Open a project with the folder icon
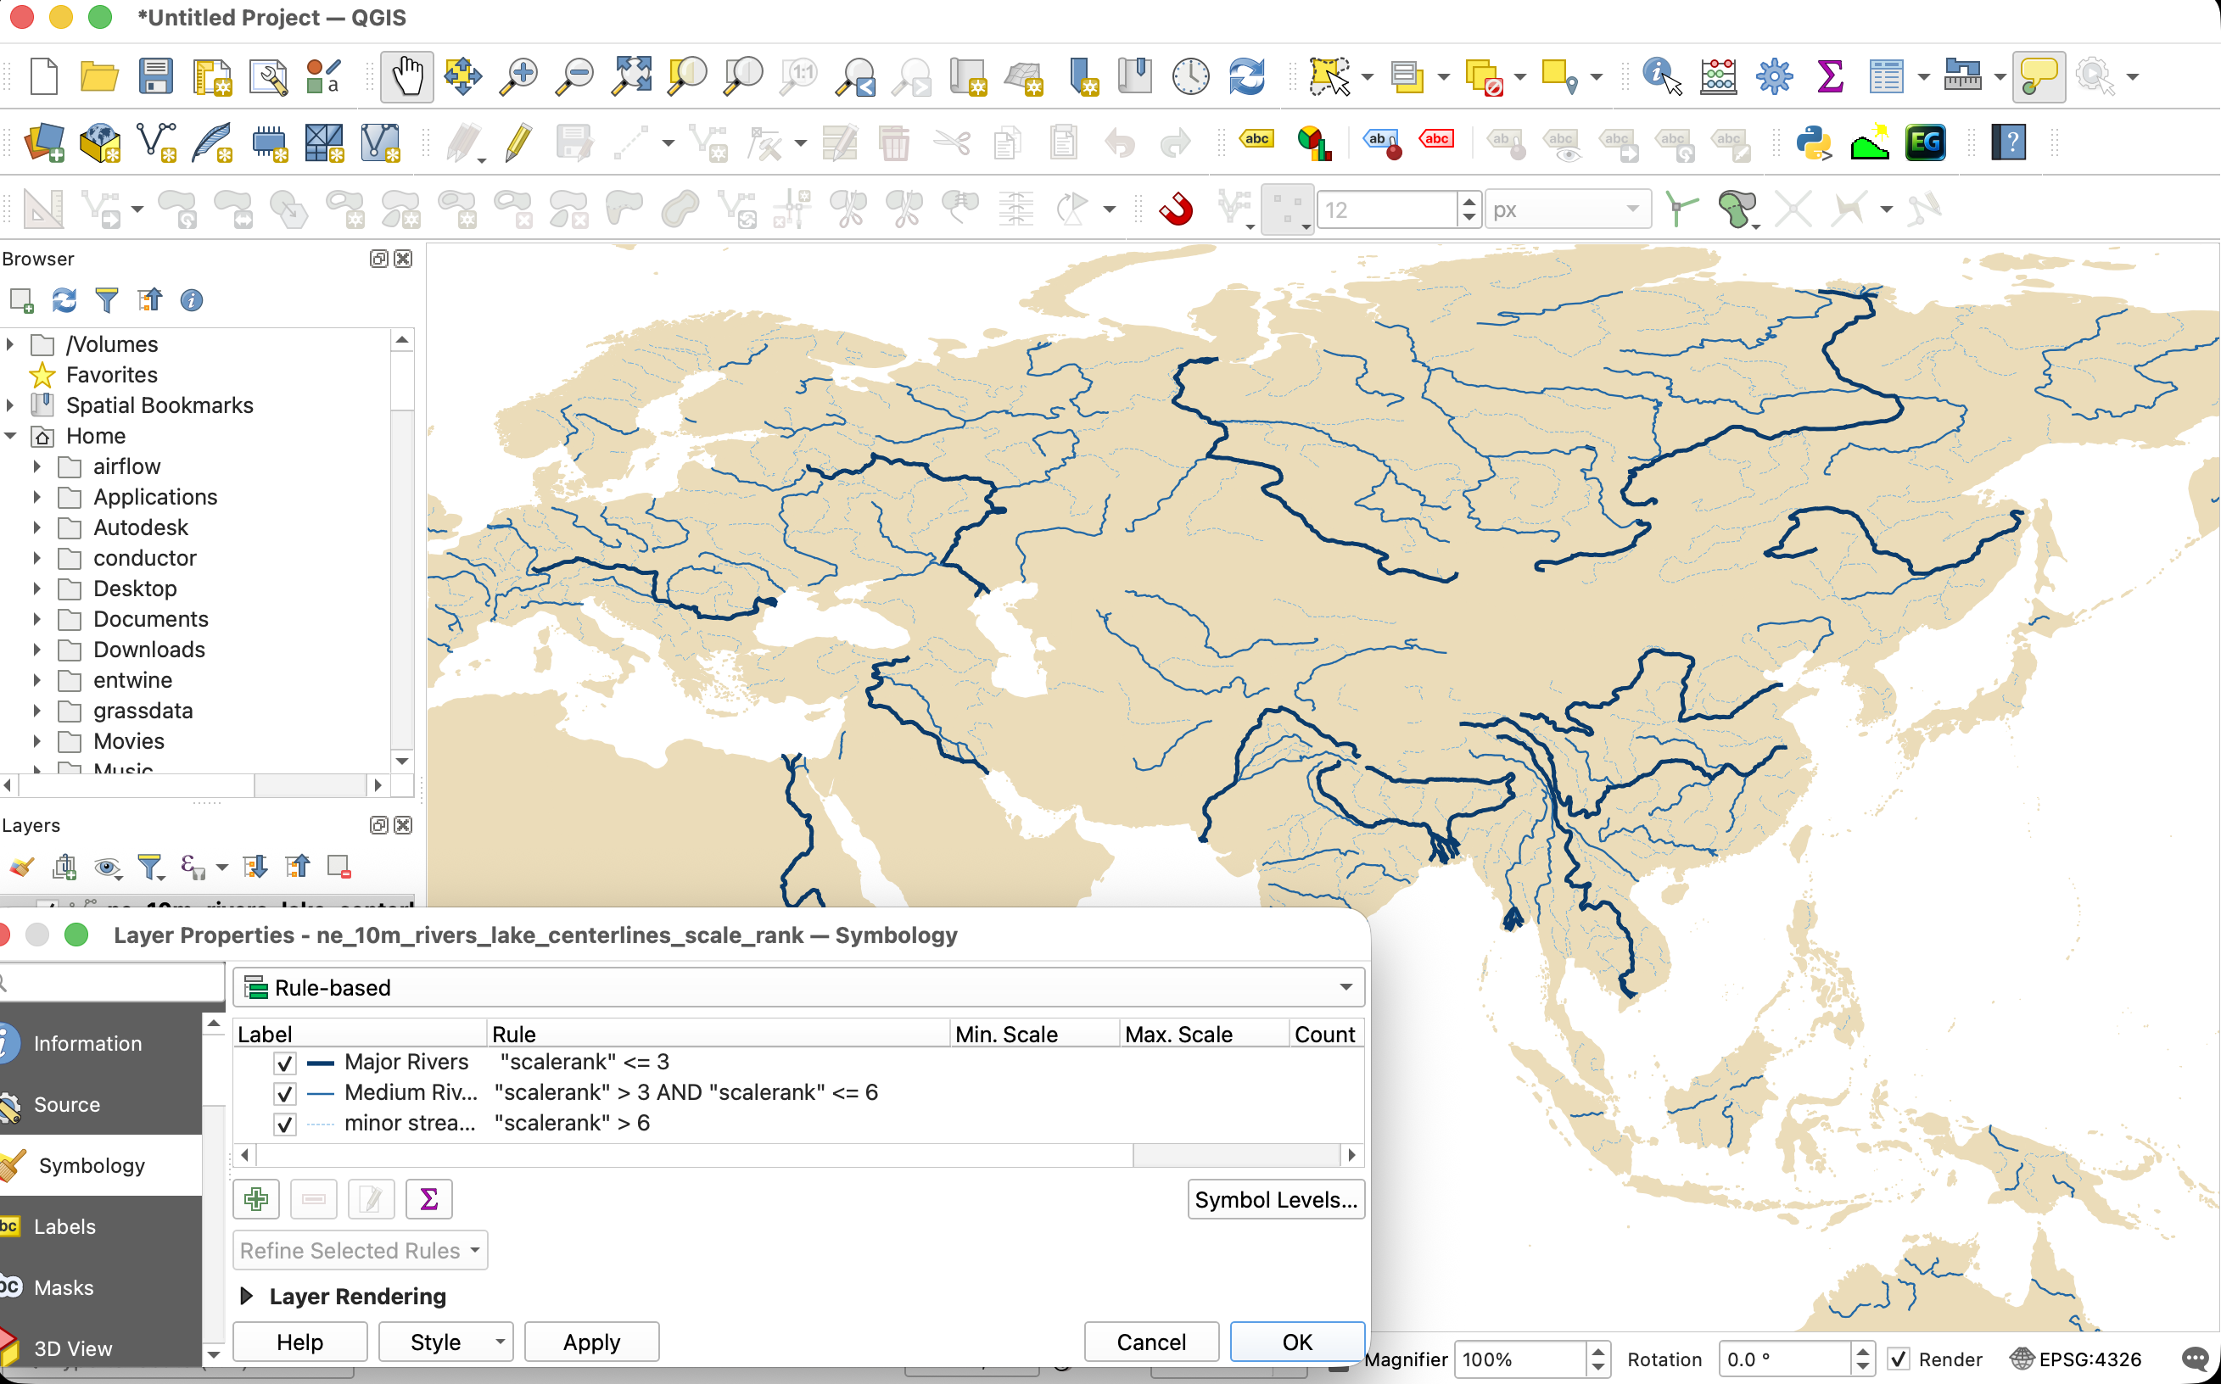The width and height of the screenshot is (2221, 1384). click(x=99, y=76)
